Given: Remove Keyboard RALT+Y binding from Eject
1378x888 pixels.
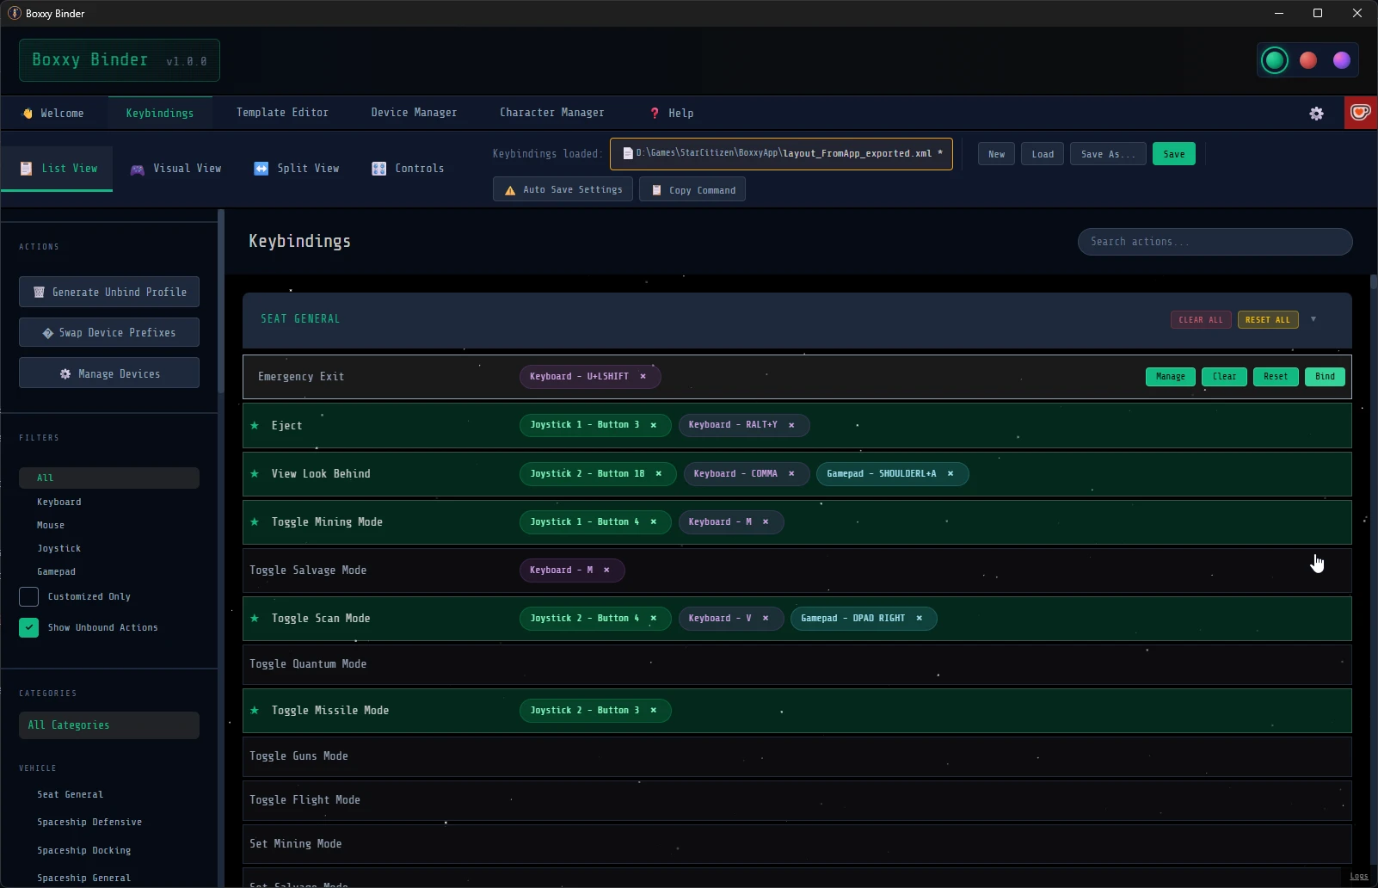Looking at the screenshot, I should [791, 425].
